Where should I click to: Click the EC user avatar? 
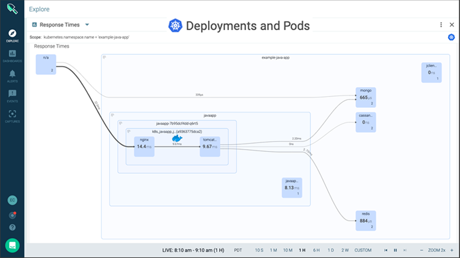12,200
